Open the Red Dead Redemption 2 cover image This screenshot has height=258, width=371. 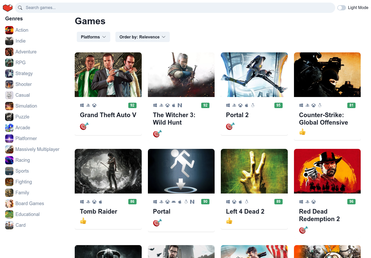(x=327, y=171)
